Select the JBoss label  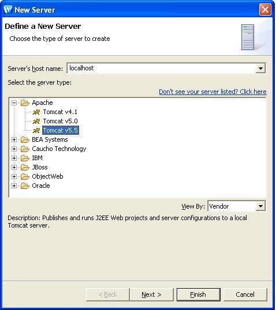coord(40,168)
